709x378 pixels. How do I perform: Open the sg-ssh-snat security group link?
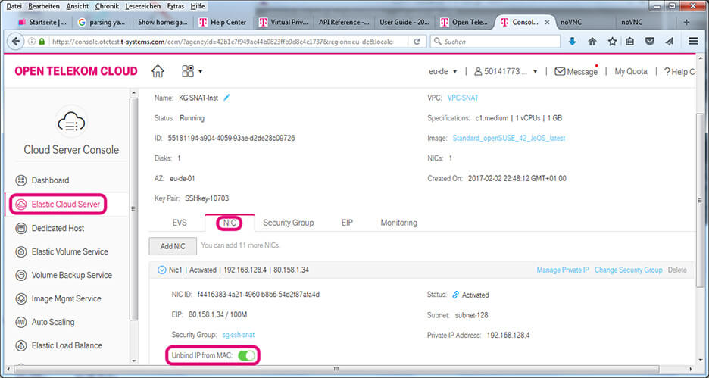tap(239, 335)
